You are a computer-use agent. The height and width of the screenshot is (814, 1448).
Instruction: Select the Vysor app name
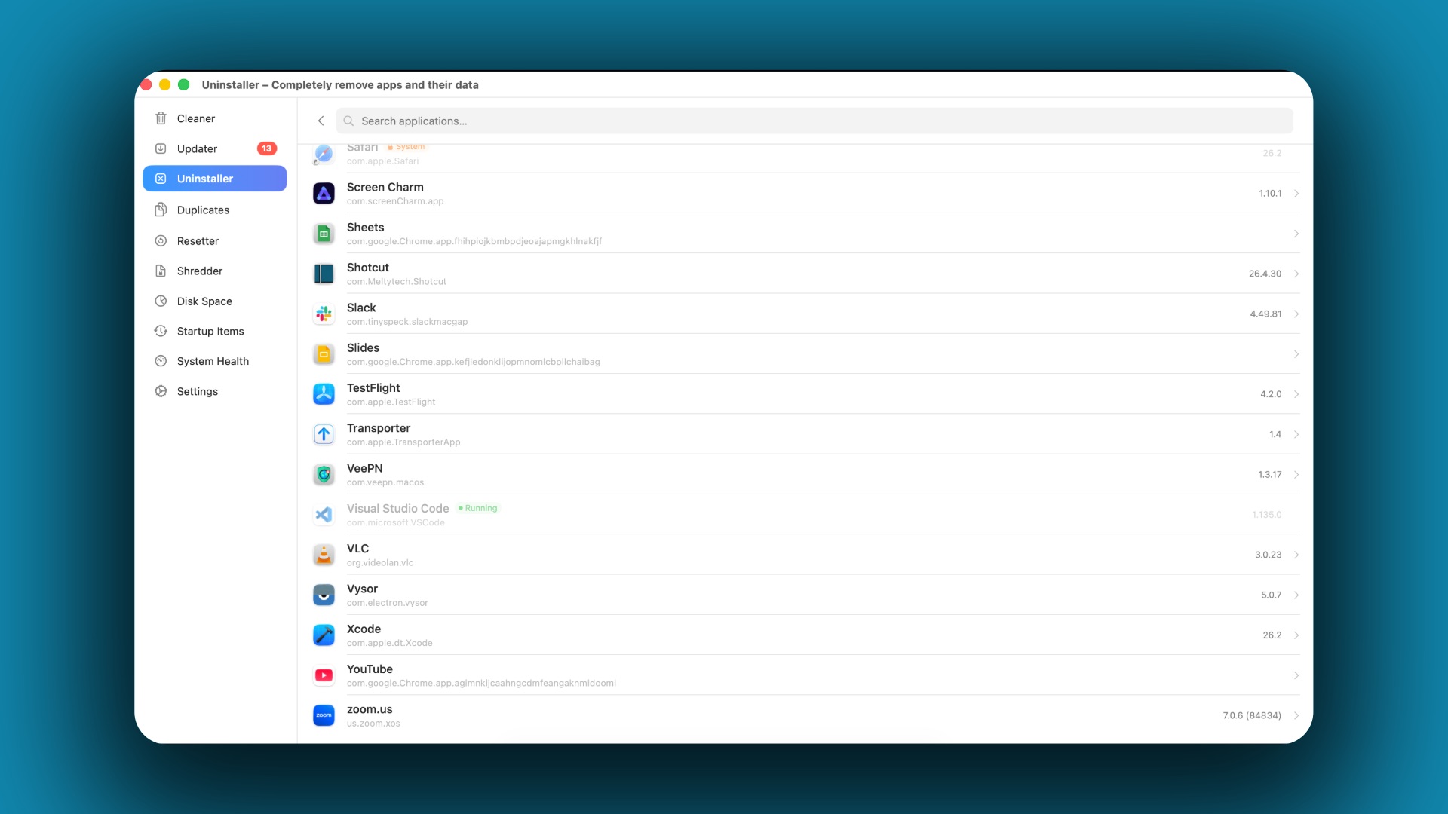362,589
